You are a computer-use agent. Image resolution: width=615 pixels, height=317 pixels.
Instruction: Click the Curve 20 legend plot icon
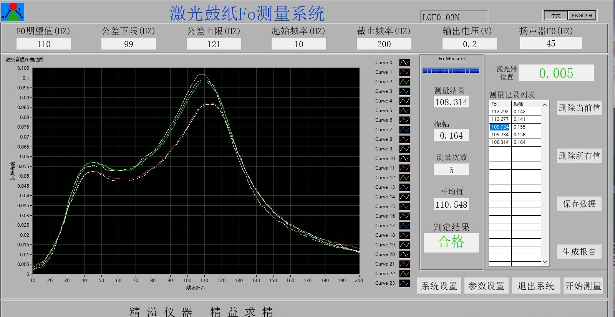click(404, 254)
